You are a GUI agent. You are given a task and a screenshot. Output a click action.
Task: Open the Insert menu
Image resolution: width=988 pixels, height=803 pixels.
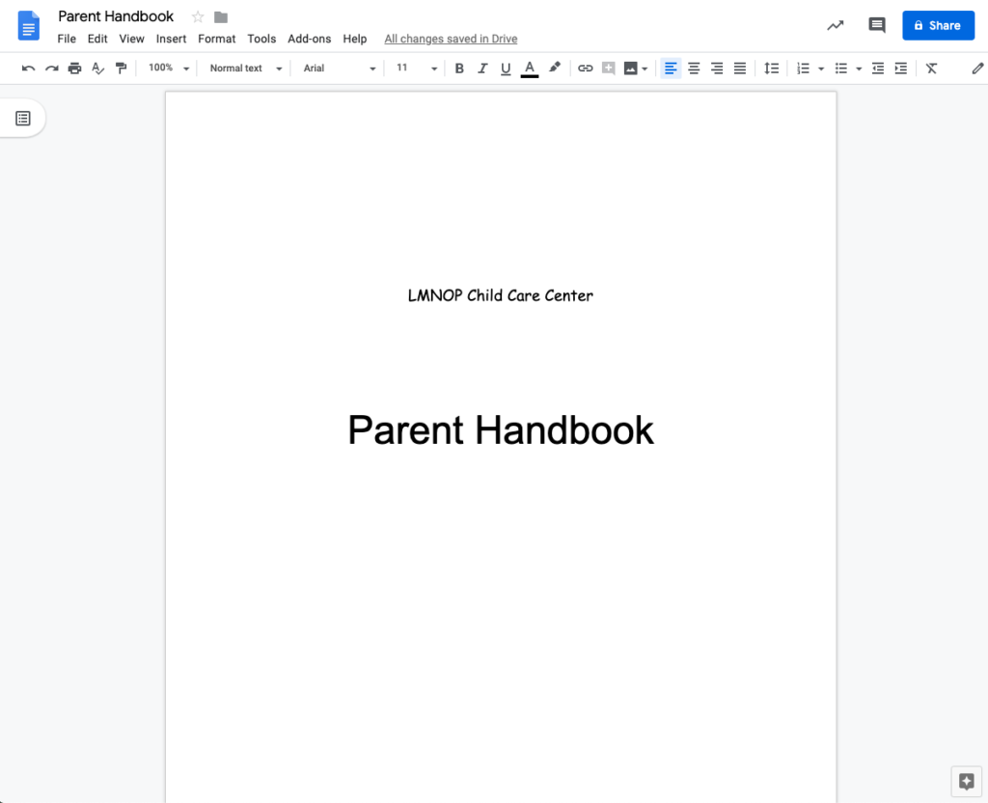(171, 39)
